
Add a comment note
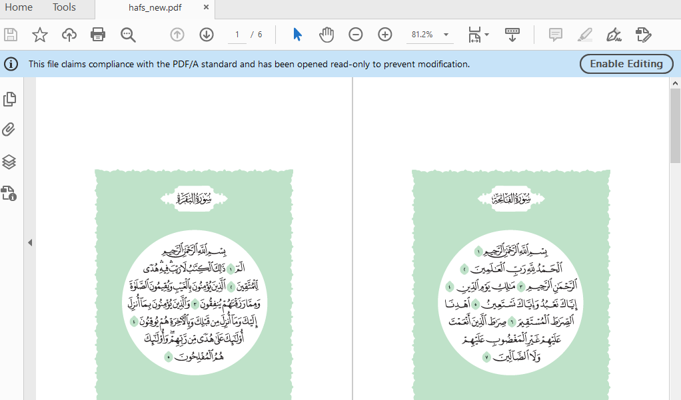(x=556, y=35)
